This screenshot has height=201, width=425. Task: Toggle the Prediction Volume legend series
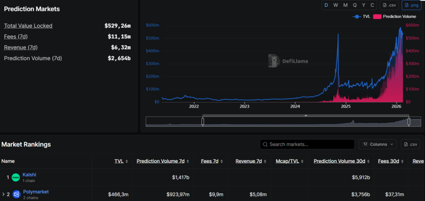click(x=395, y=17)
